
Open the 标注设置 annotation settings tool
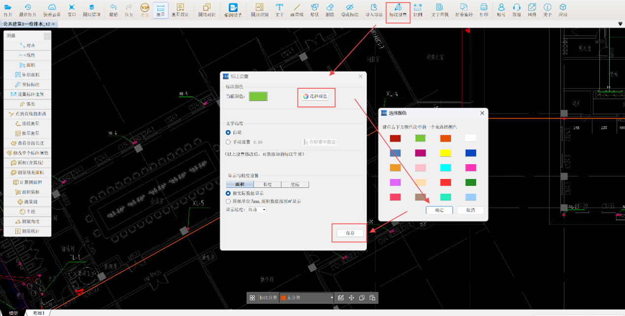coord(397,9)
